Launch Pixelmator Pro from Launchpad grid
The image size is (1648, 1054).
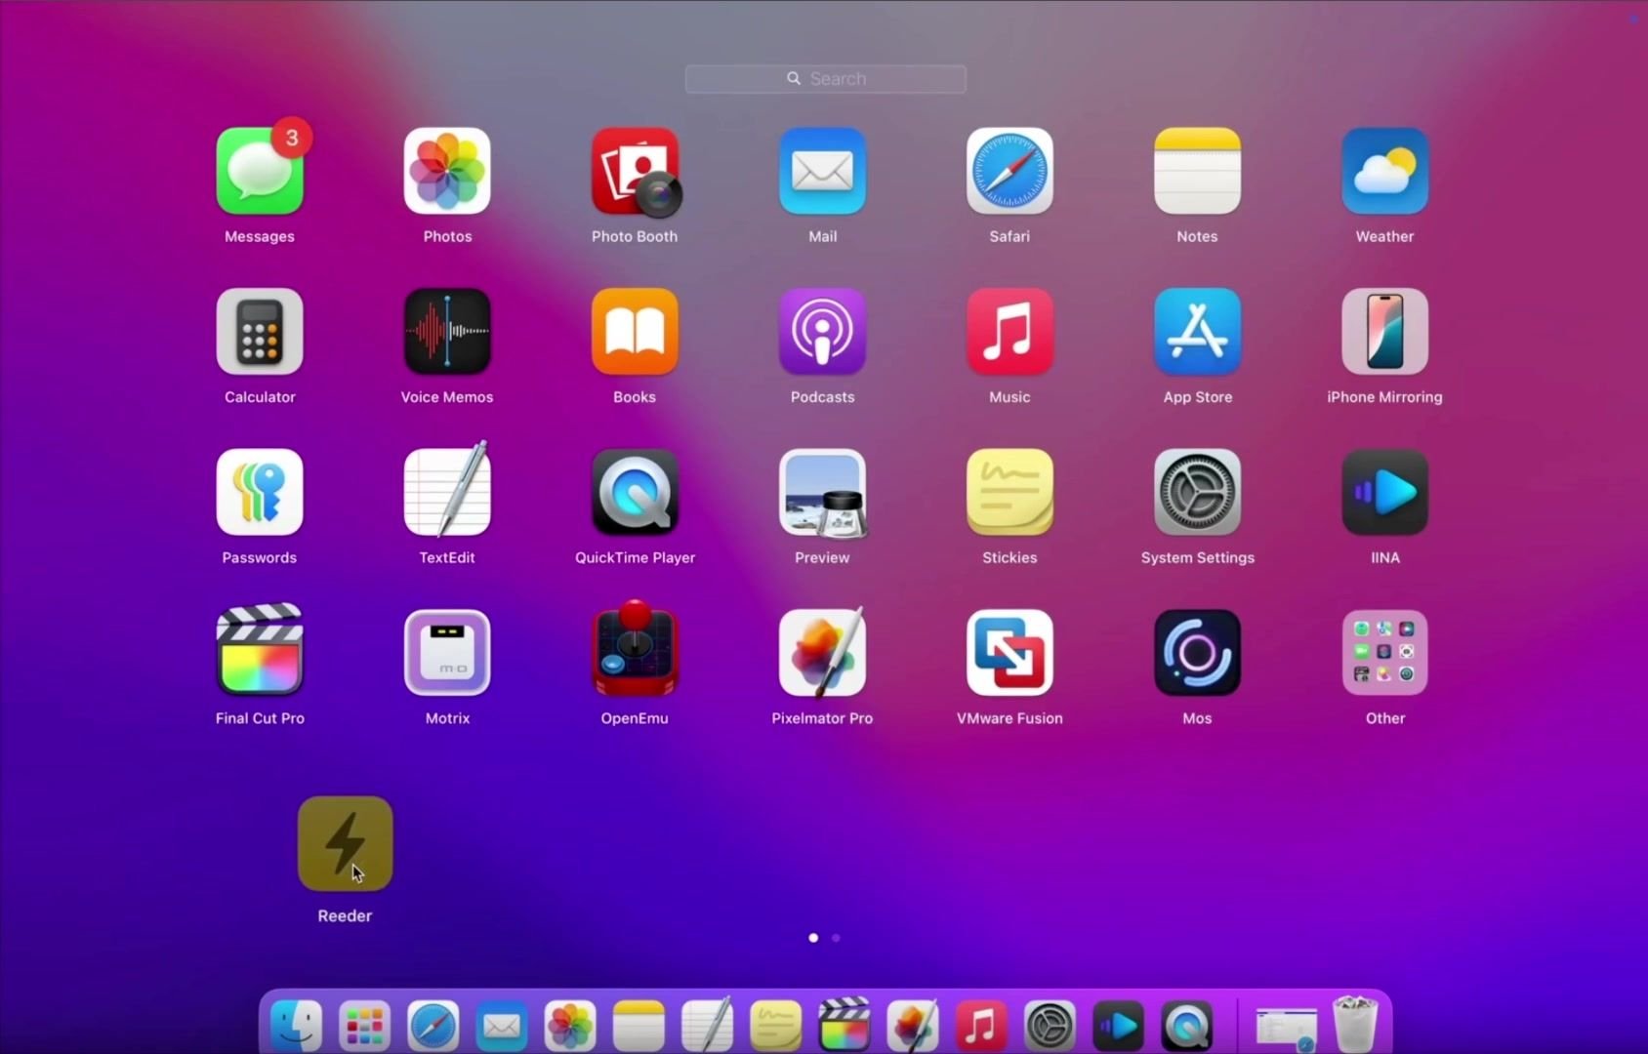(x=822, y=652)
